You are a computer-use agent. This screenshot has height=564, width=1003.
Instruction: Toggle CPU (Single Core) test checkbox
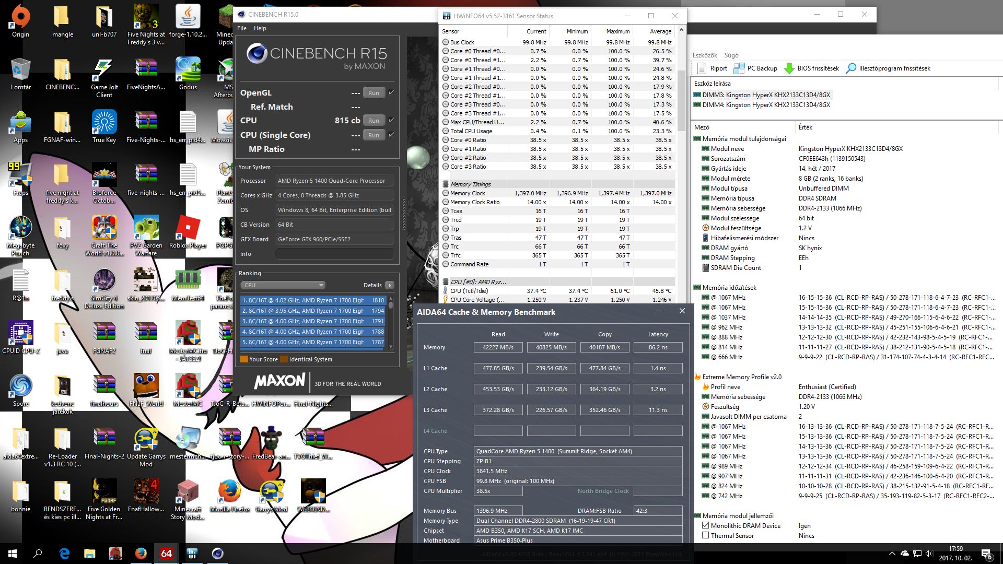coord(391,135)
